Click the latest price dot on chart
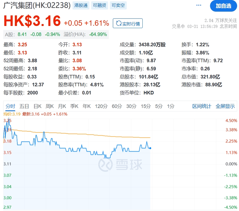The height and width of the screenshot is (211, 239). pyautogui.click(x=150, y=148)
